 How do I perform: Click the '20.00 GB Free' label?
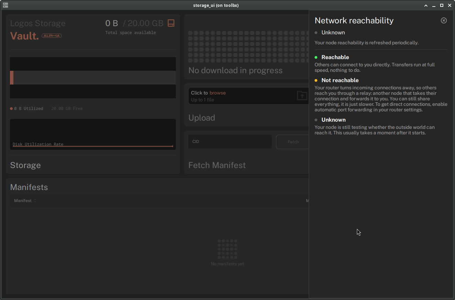tap(67, 109)
